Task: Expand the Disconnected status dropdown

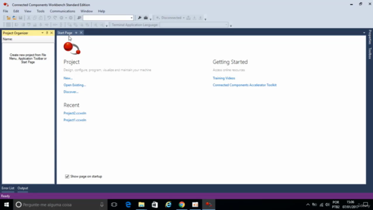Action: coord(184,18)
